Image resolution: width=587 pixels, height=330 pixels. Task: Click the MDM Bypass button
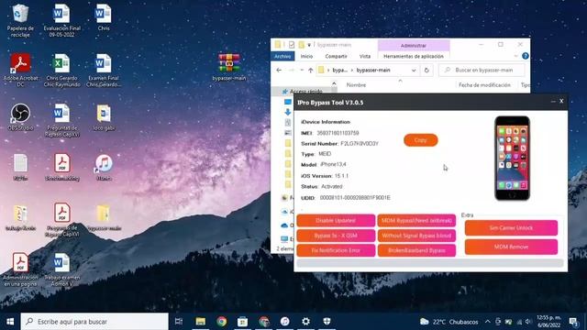coord(416,220)
